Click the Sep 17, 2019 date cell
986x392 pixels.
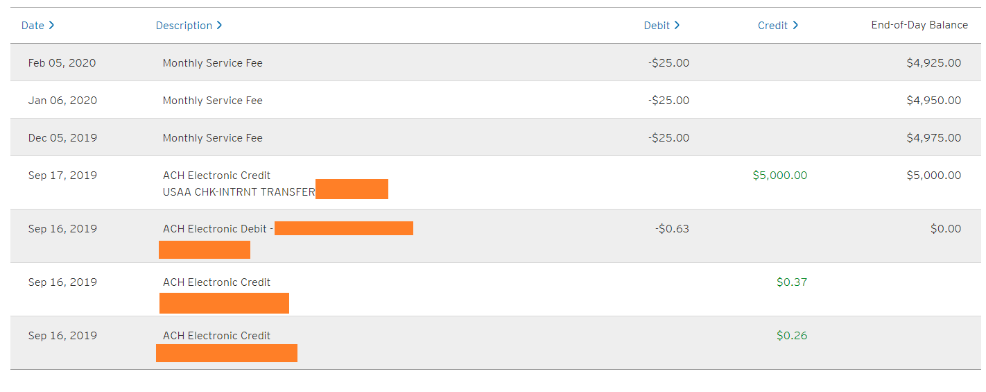click(62, 176)
